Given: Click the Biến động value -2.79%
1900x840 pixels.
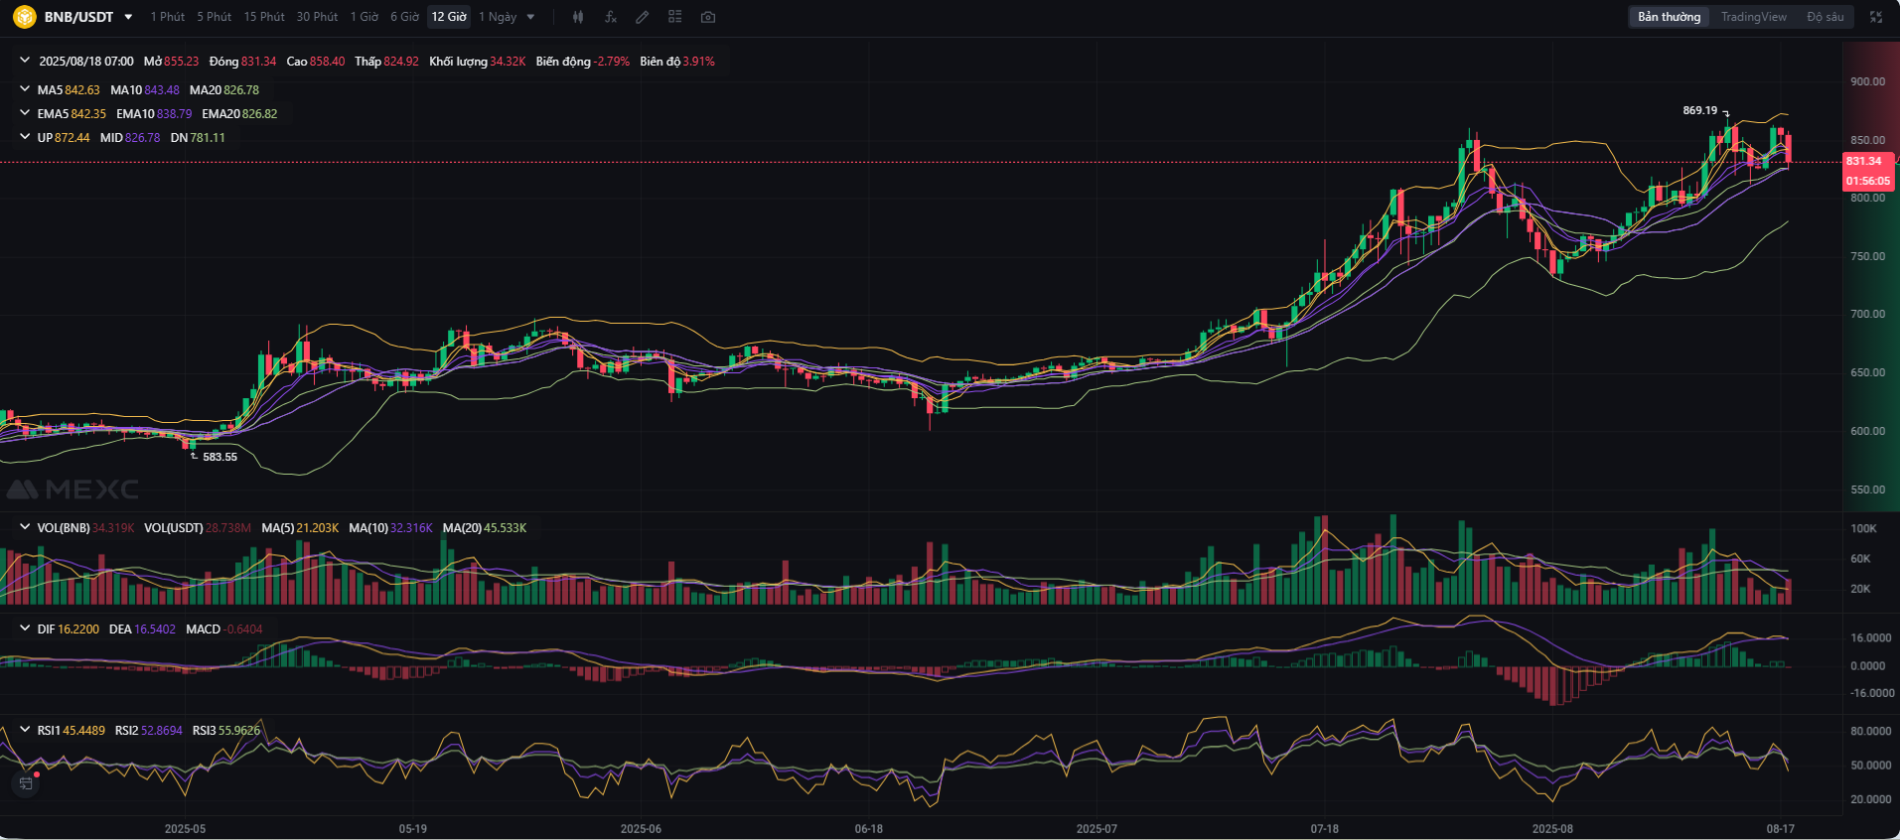Looking at the screenshot, I should coord(611,61).
